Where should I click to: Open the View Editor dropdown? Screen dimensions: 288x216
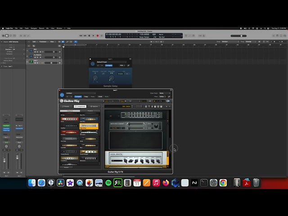[x=162, y=97]
